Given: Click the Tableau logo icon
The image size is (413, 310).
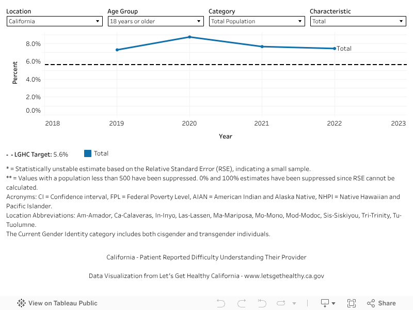Looking at the screenshot, I should click(x=22, y=303).
